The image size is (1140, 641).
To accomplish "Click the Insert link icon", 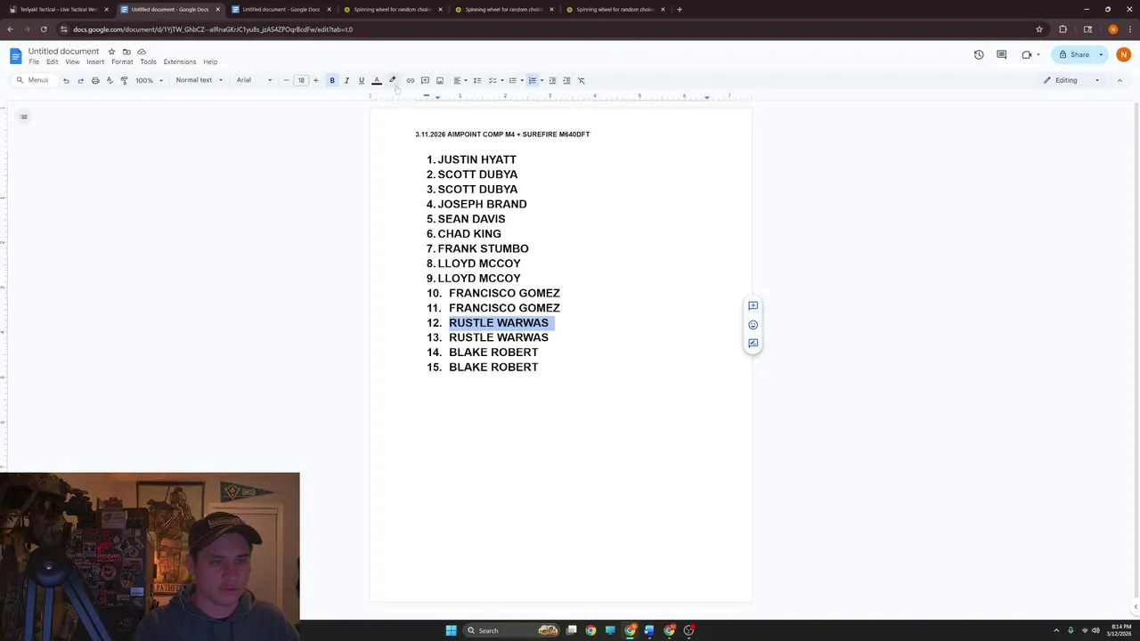I will 411,80.
